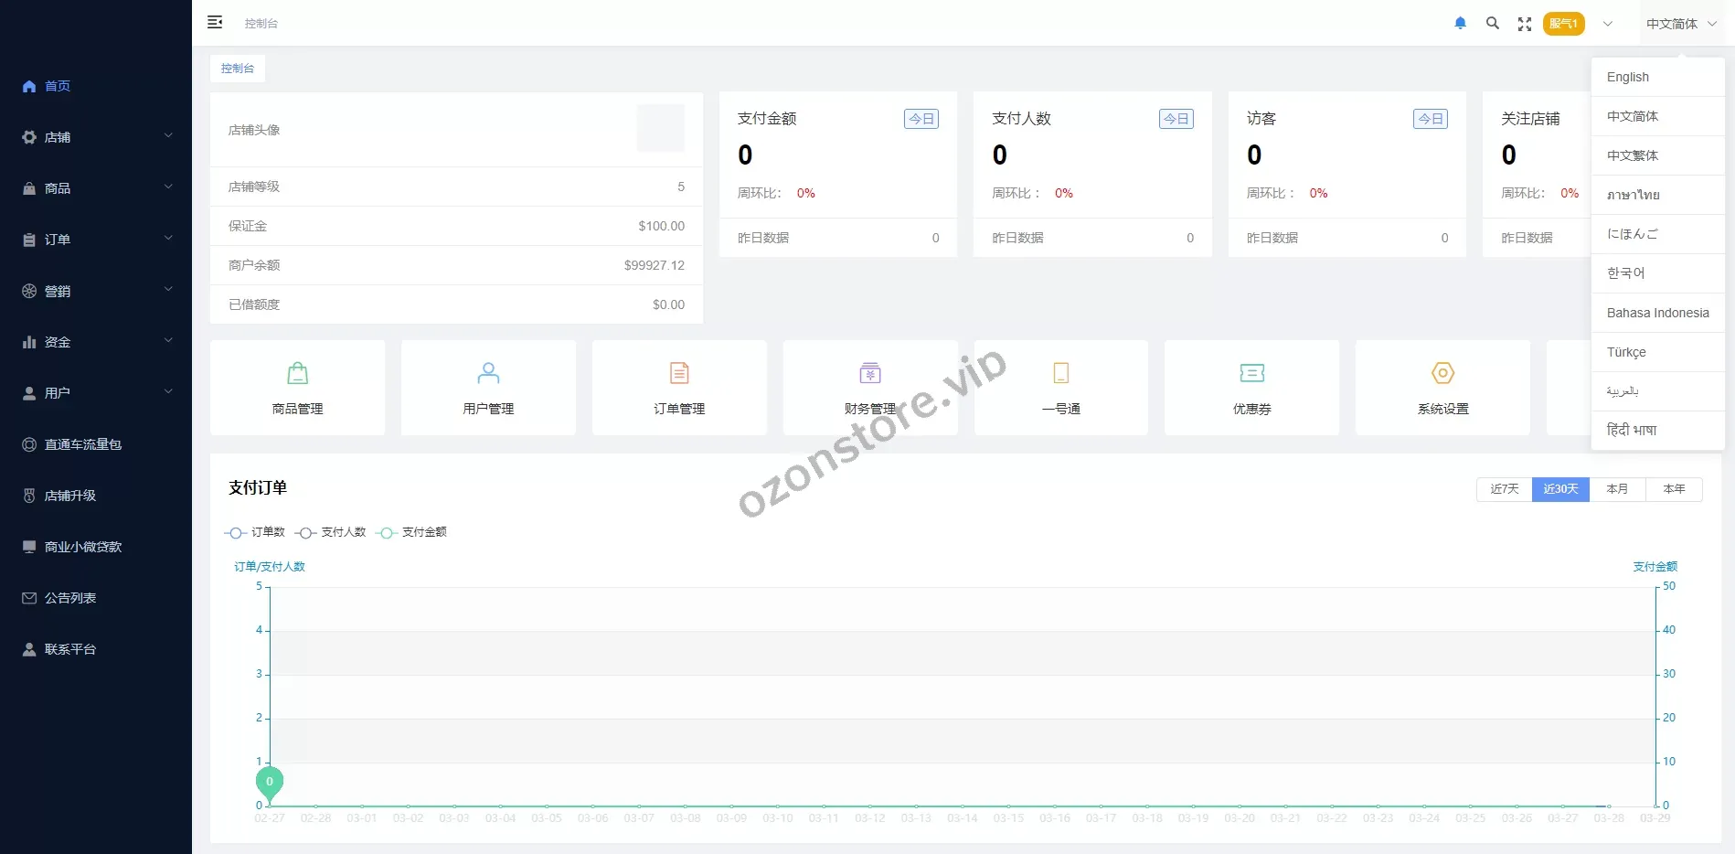
Task: Click the green chart marker on 02-27
Action: [x=269, y=783]
